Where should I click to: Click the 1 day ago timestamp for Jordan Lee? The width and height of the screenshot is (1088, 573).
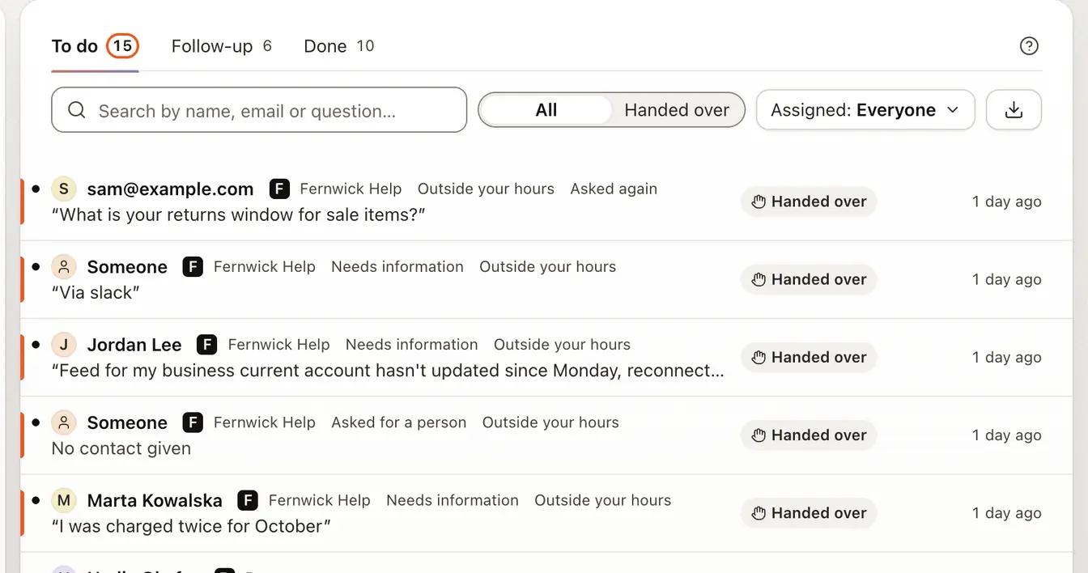1006,358
